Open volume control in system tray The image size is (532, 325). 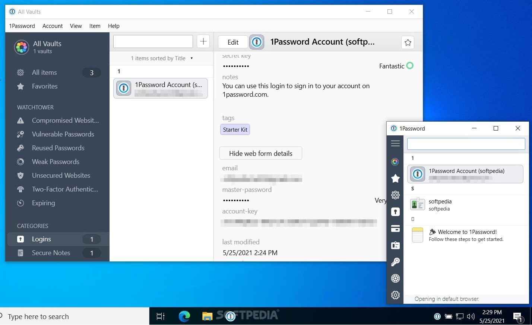click(471, 316)
